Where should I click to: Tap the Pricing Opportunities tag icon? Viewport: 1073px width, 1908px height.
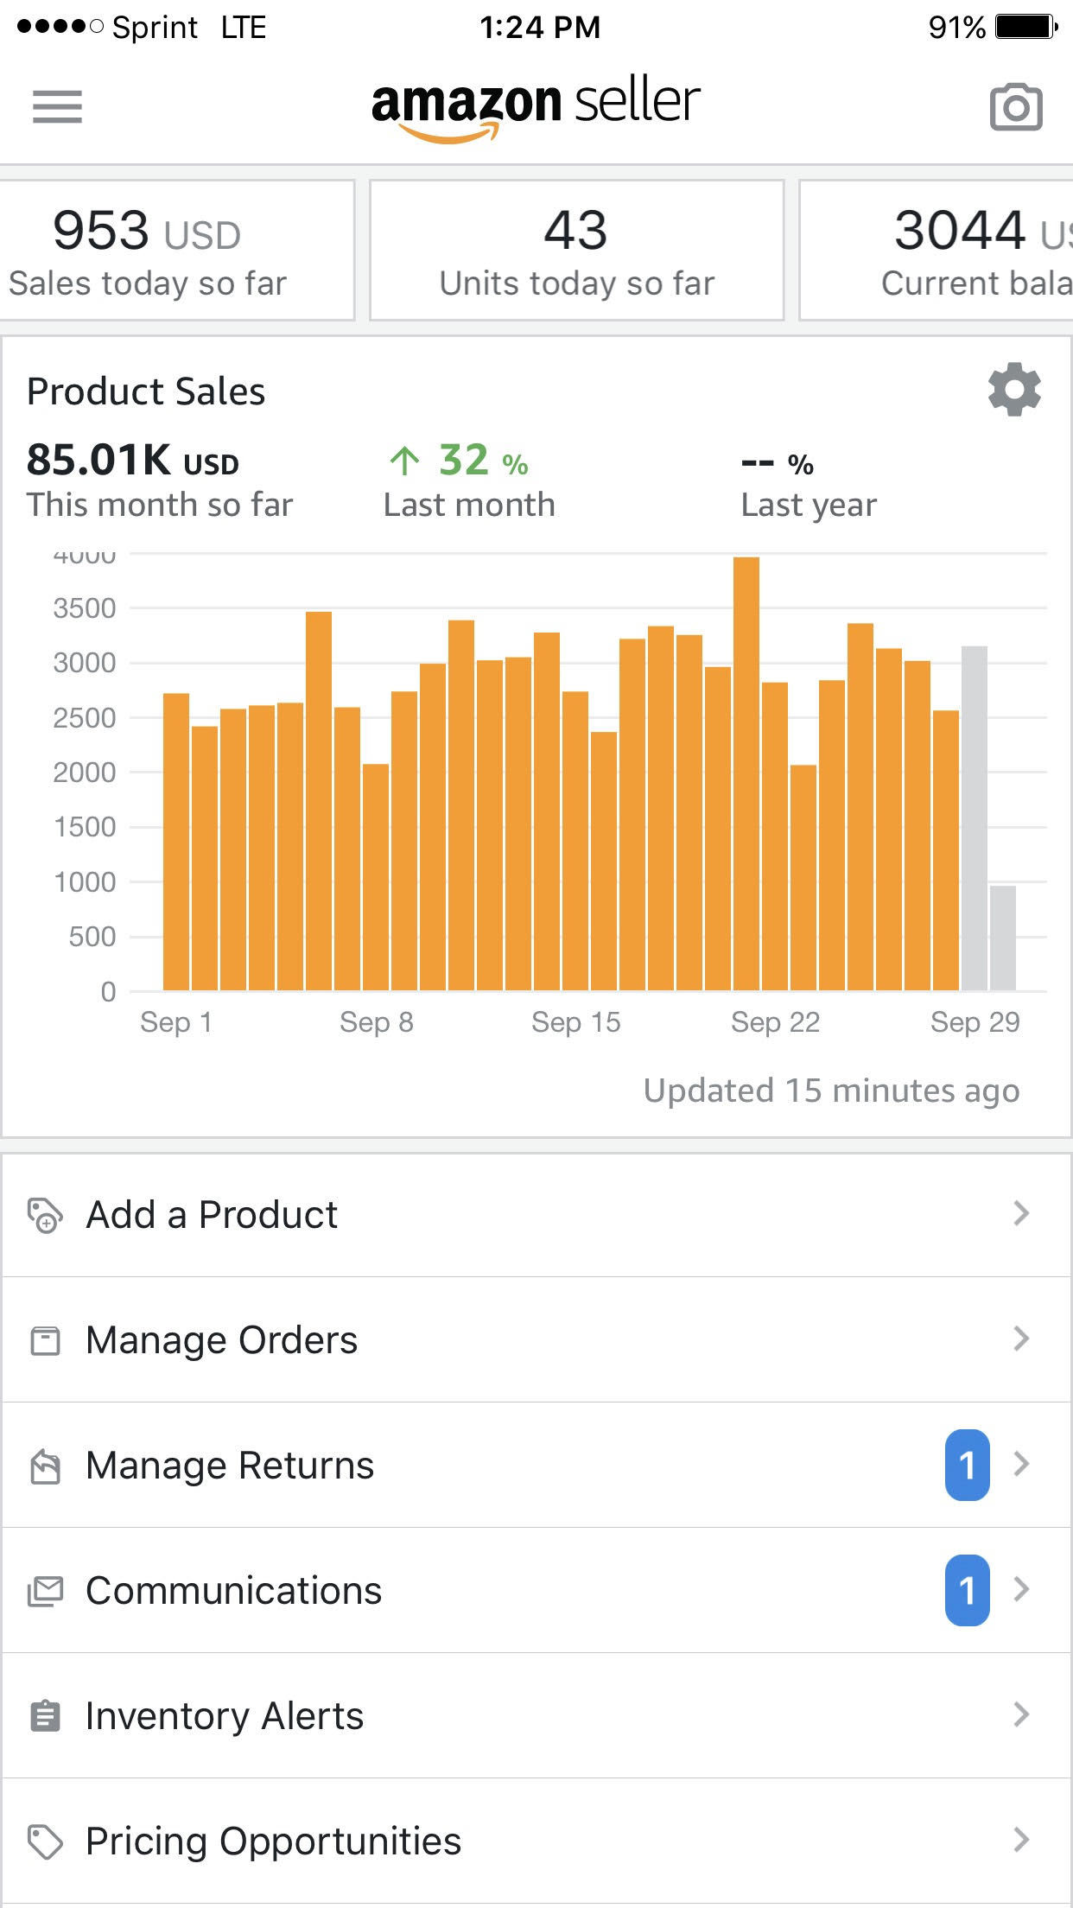(45, 1841)
